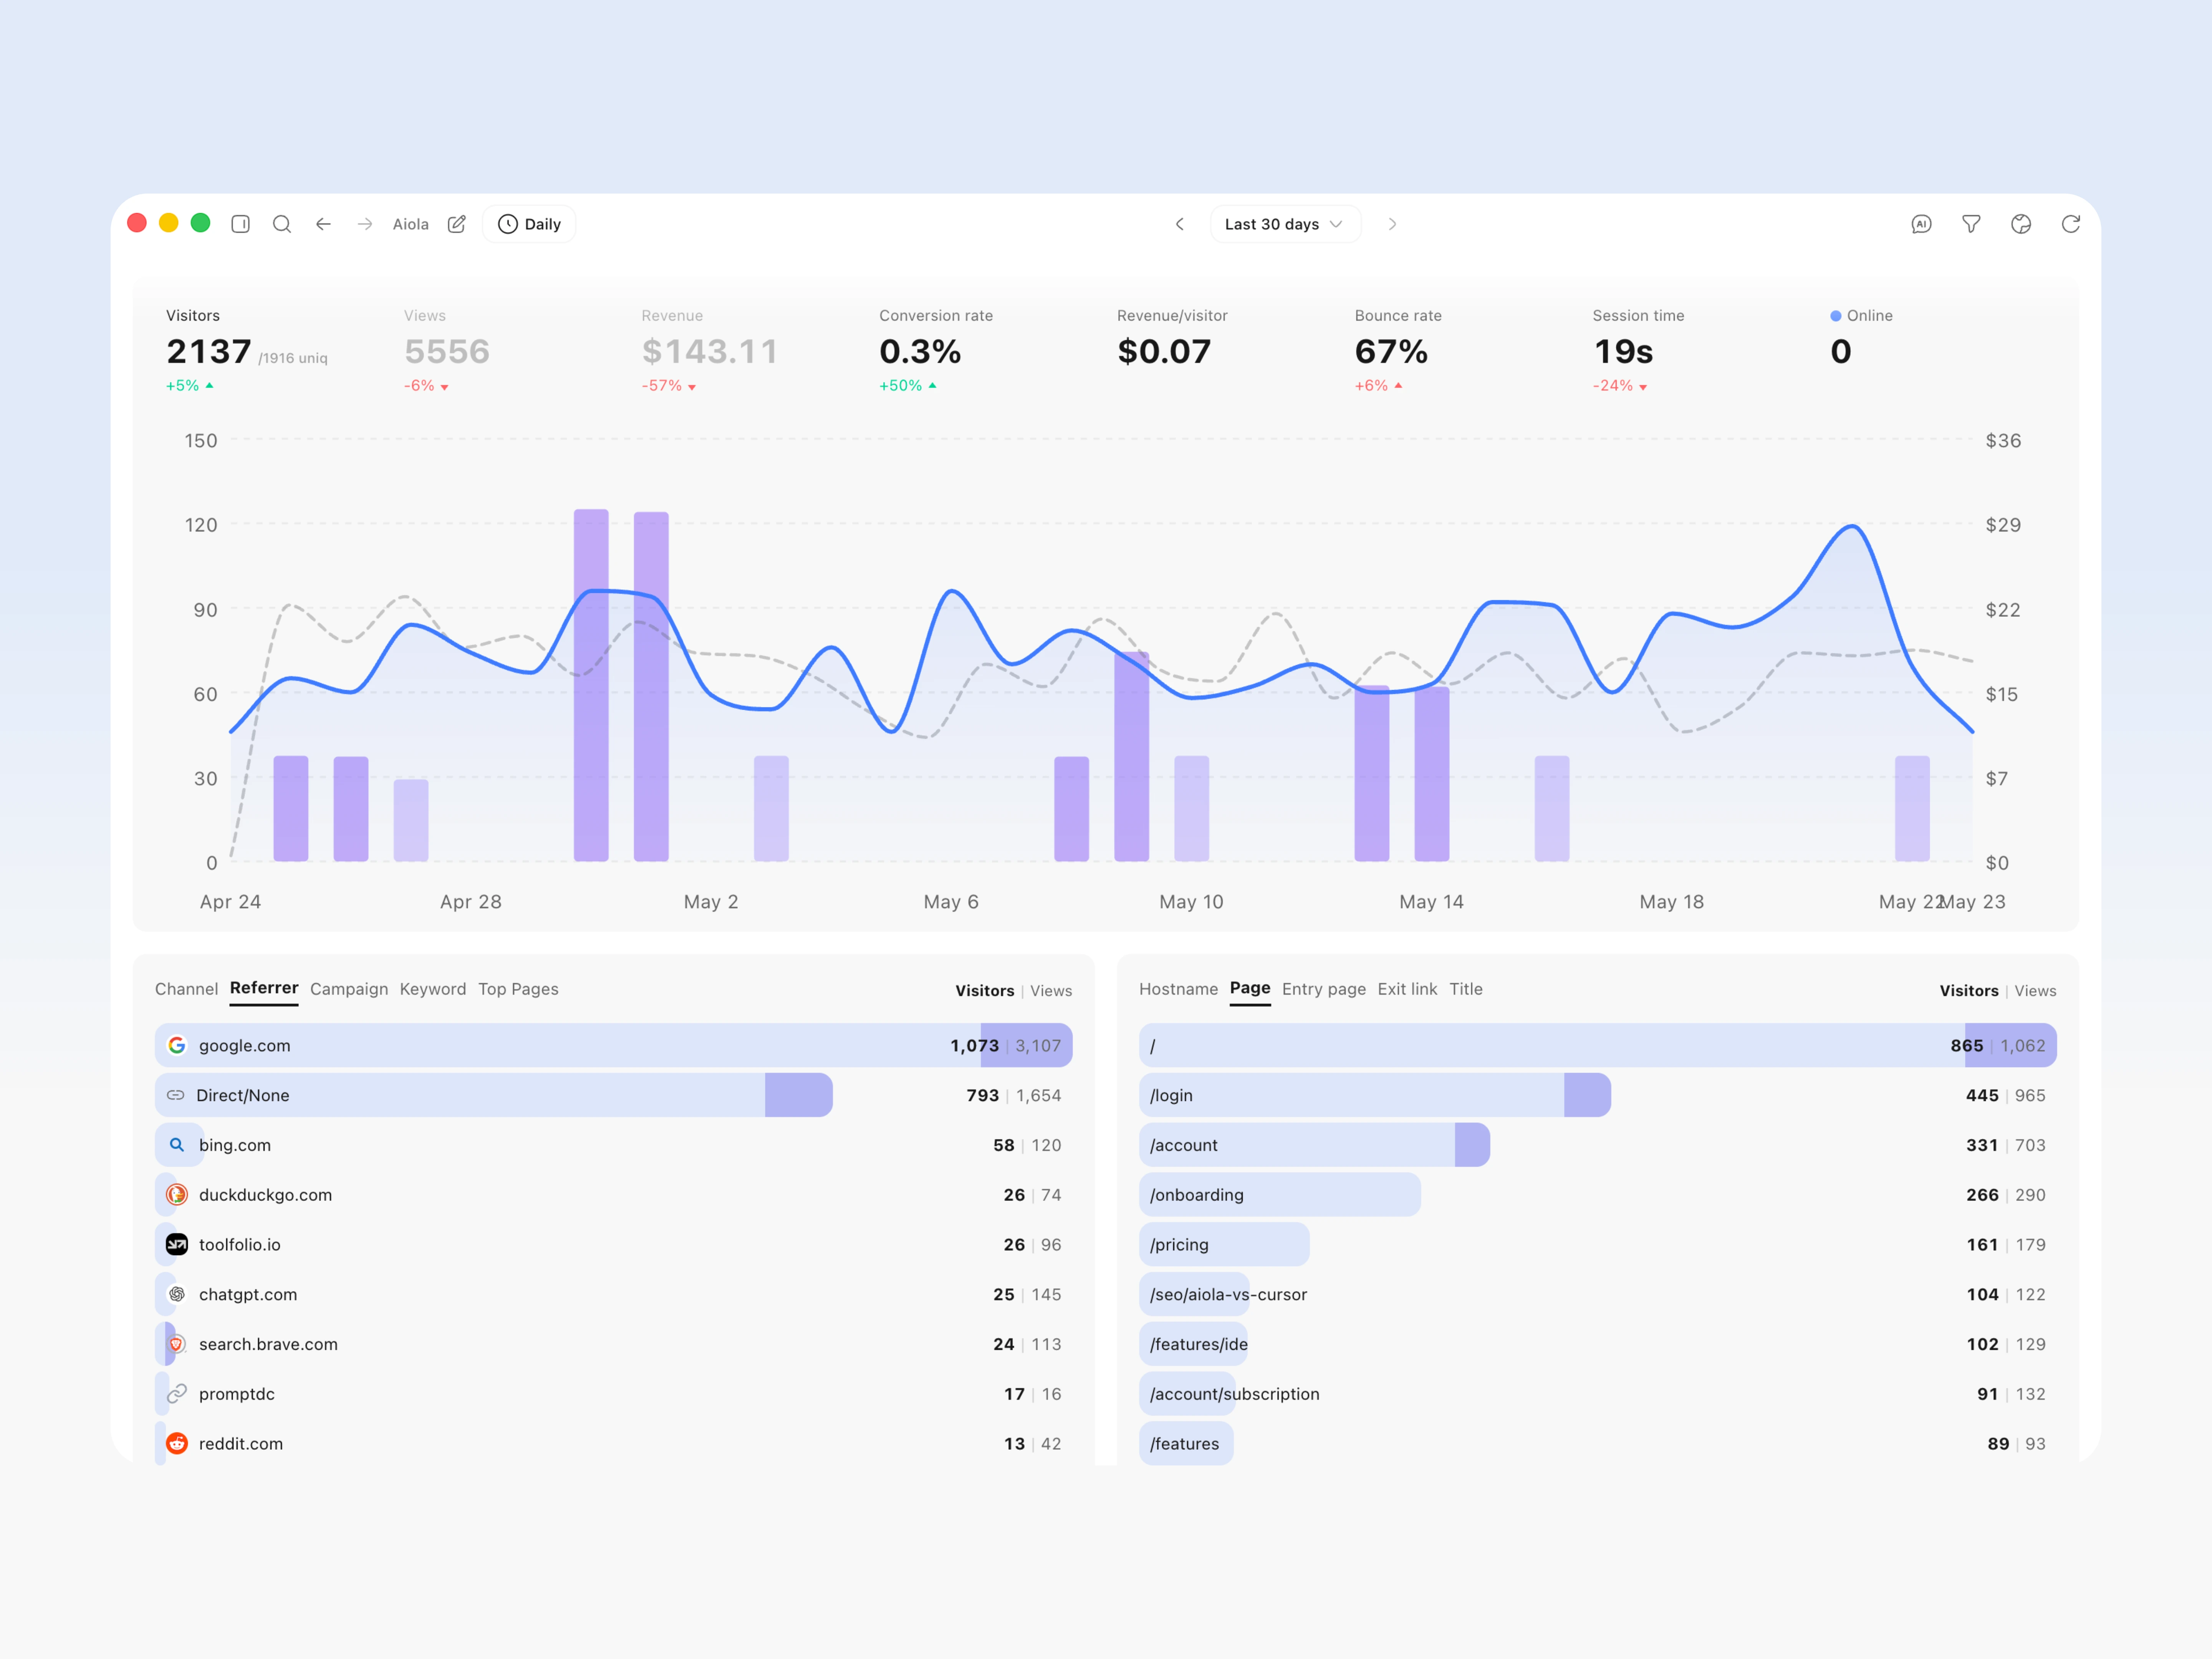Select the Direct/None referrer row

[x=614, y=1095]
